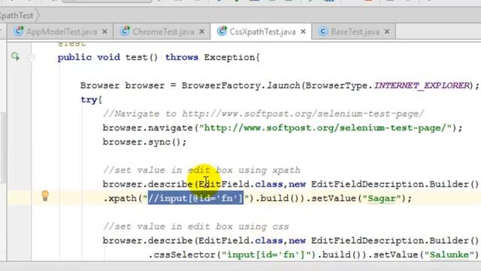
Task: Close the AppModelTest.java tab
Action: pos(104,32)
